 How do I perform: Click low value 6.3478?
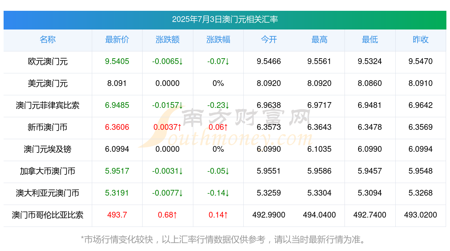pos(370,127)
